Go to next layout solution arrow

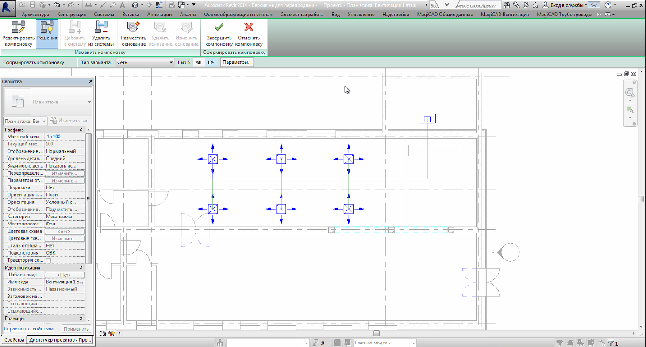(x=211, y=62)
